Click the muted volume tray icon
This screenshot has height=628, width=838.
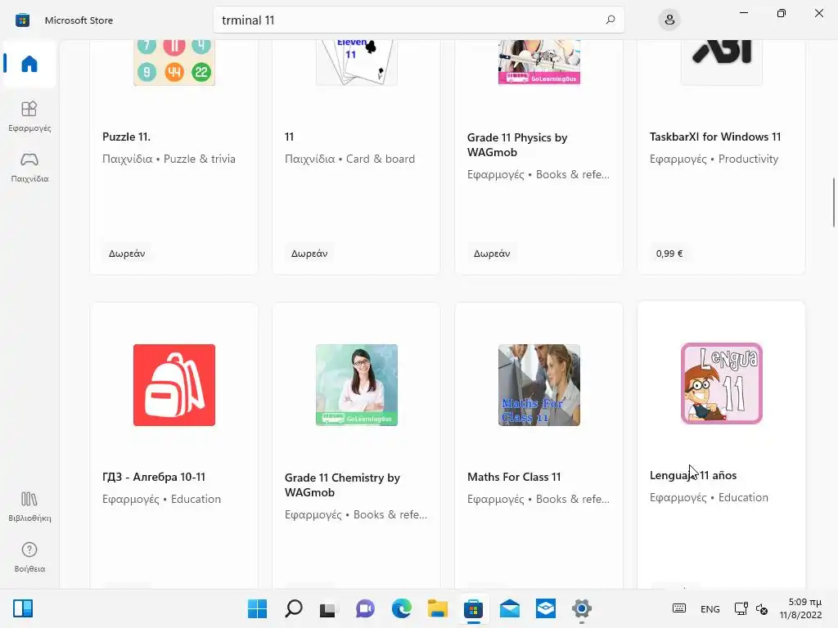point(762,608)
